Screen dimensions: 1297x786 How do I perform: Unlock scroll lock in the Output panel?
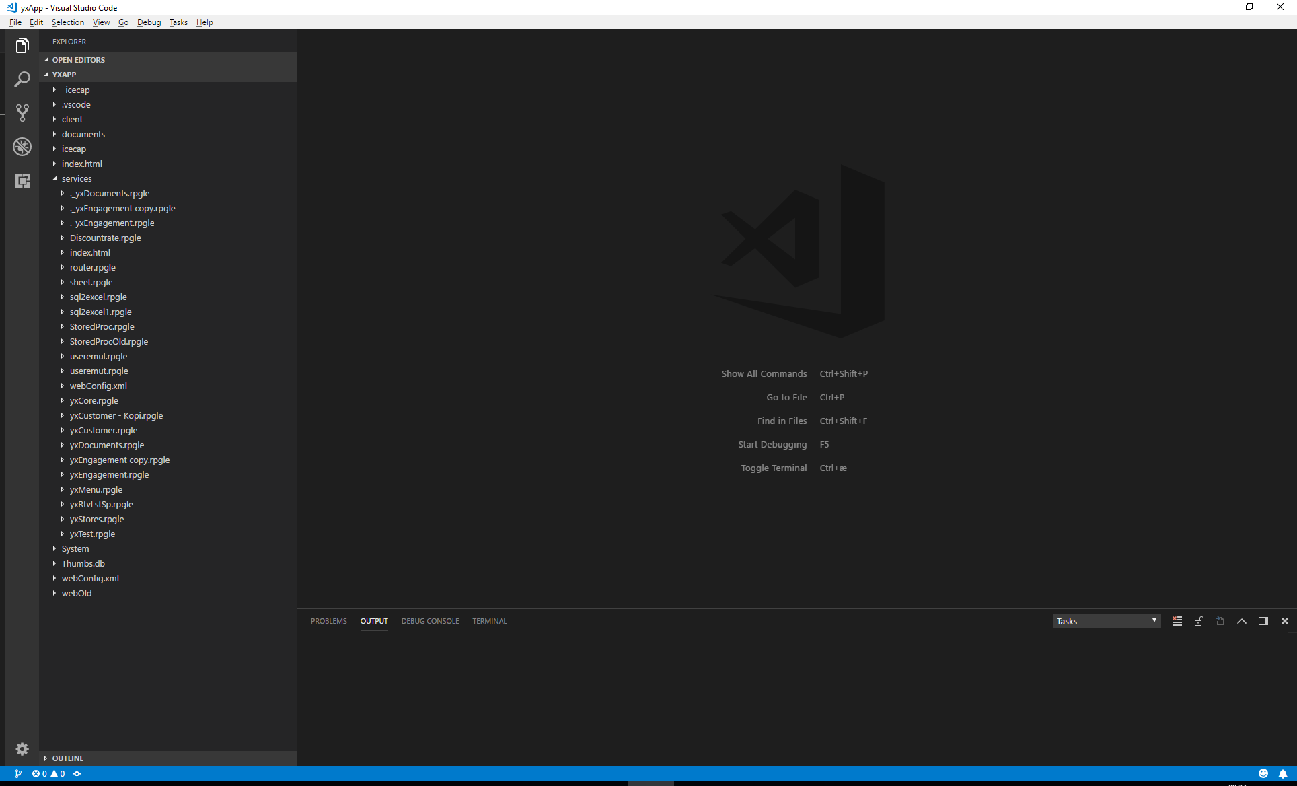1198,620
